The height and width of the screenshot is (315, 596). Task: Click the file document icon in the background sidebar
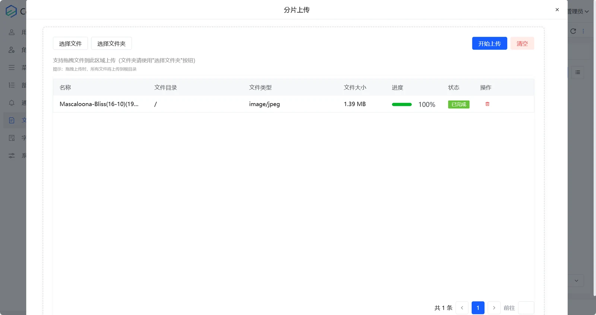[x=12, y=120]
